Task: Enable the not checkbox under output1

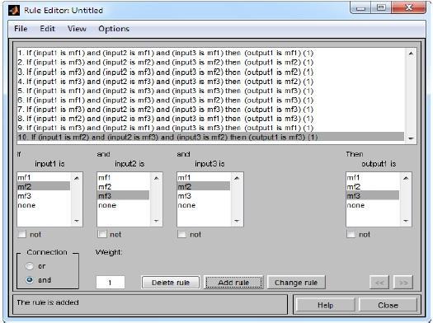Action: [351, 234]
